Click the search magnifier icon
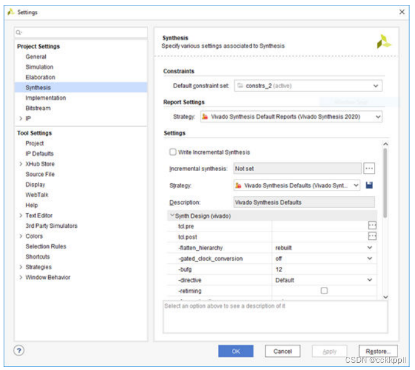This screenshot has width=415, height=370. [x=19, y=33]
